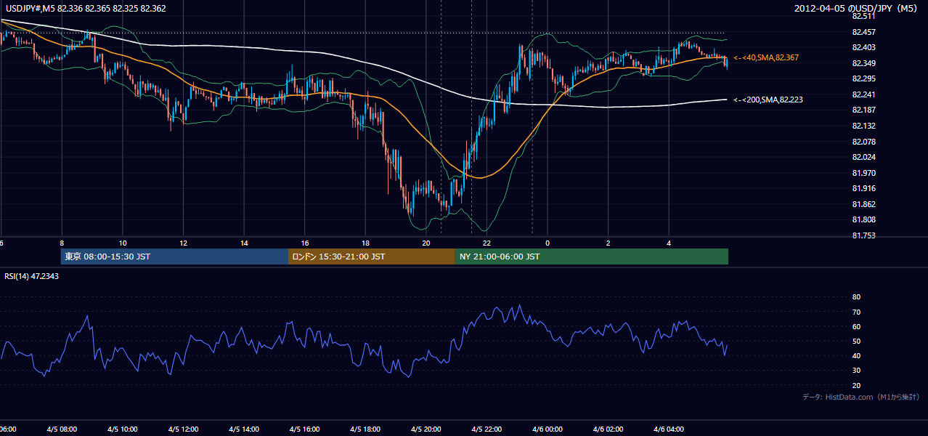
Task: Click the 4/6 00:00 bottom date label
Action: tap(548, 429)
